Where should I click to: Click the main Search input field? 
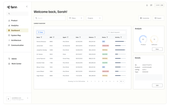[x=50, y=18]
